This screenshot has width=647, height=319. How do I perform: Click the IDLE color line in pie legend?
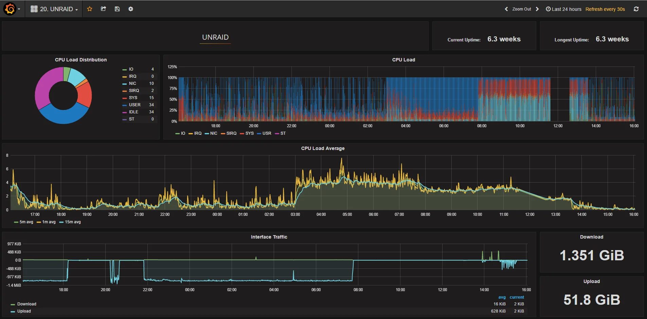[x=125, y=112]
